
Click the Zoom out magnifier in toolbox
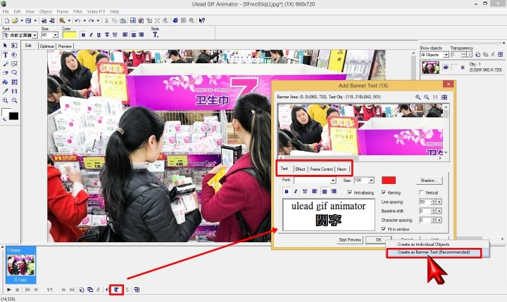(14, 100)
